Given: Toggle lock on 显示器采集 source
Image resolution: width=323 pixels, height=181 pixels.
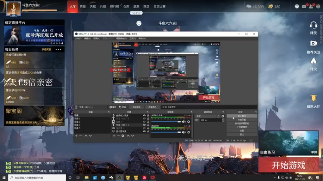Looking at the screenshot, I should (148, 131).
